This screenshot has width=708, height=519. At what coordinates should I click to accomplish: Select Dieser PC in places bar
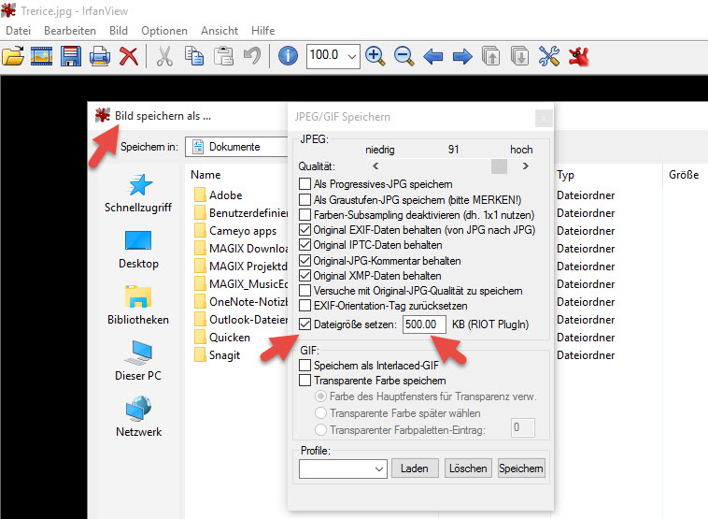(x=138, y=361)
